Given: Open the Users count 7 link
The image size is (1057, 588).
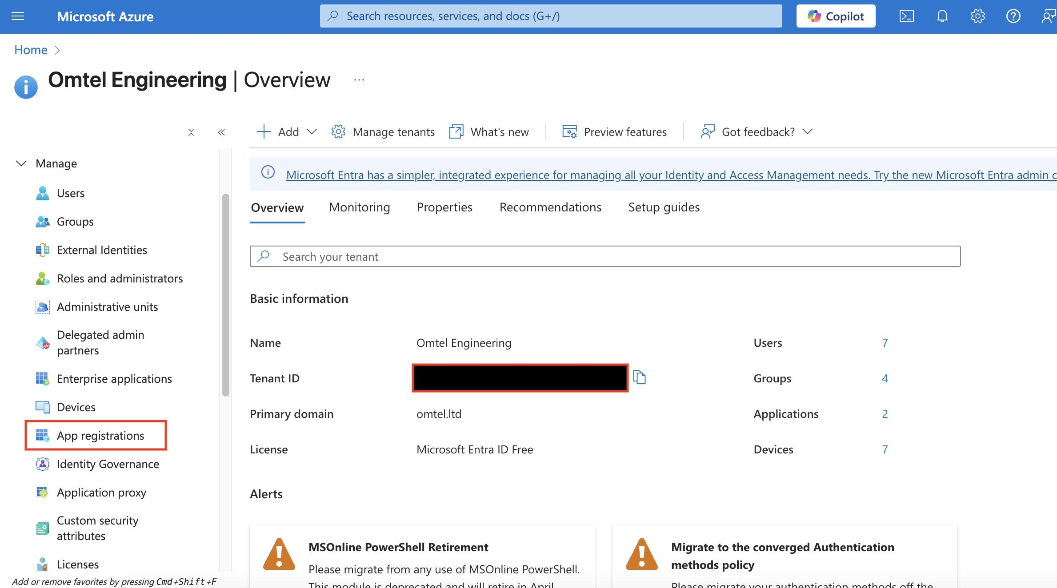Looking at the screenshot, I should [x=885, y=343].
